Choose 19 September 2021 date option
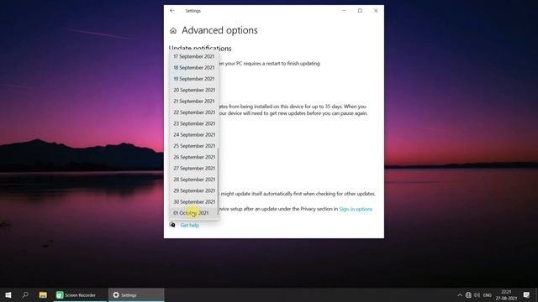The height and width of the screenshot is (302, 538). click(194, 79)
